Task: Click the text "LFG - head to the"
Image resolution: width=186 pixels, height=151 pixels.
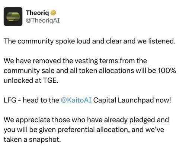Action: pyautogui.click(x=31, y=100)
